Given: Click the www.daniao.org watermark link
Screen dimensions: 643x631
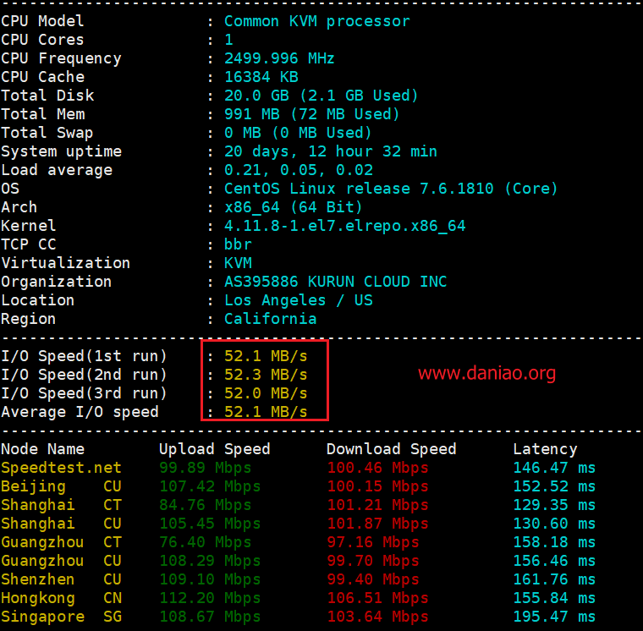Looking at the screenshot, I should point(486,373).
